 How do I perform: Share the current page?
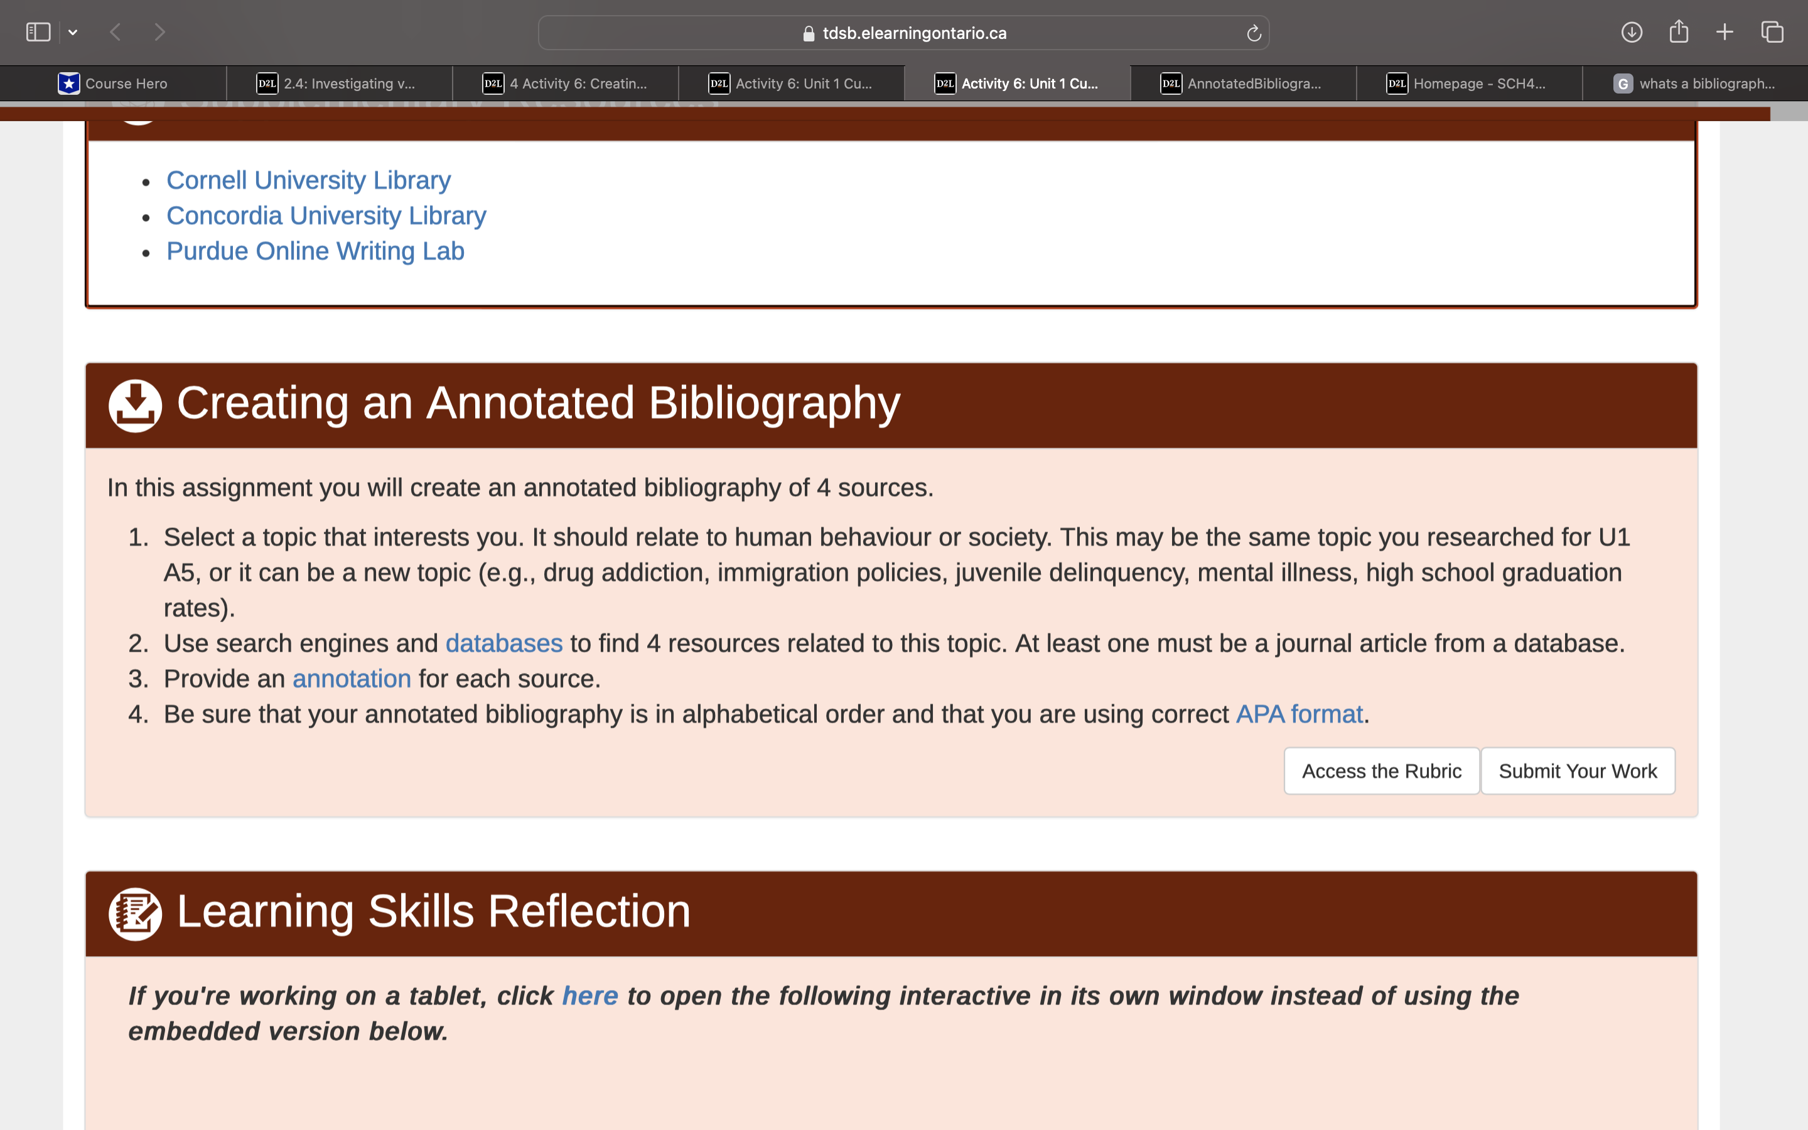pyautogui.click(x=1679, y=32)
